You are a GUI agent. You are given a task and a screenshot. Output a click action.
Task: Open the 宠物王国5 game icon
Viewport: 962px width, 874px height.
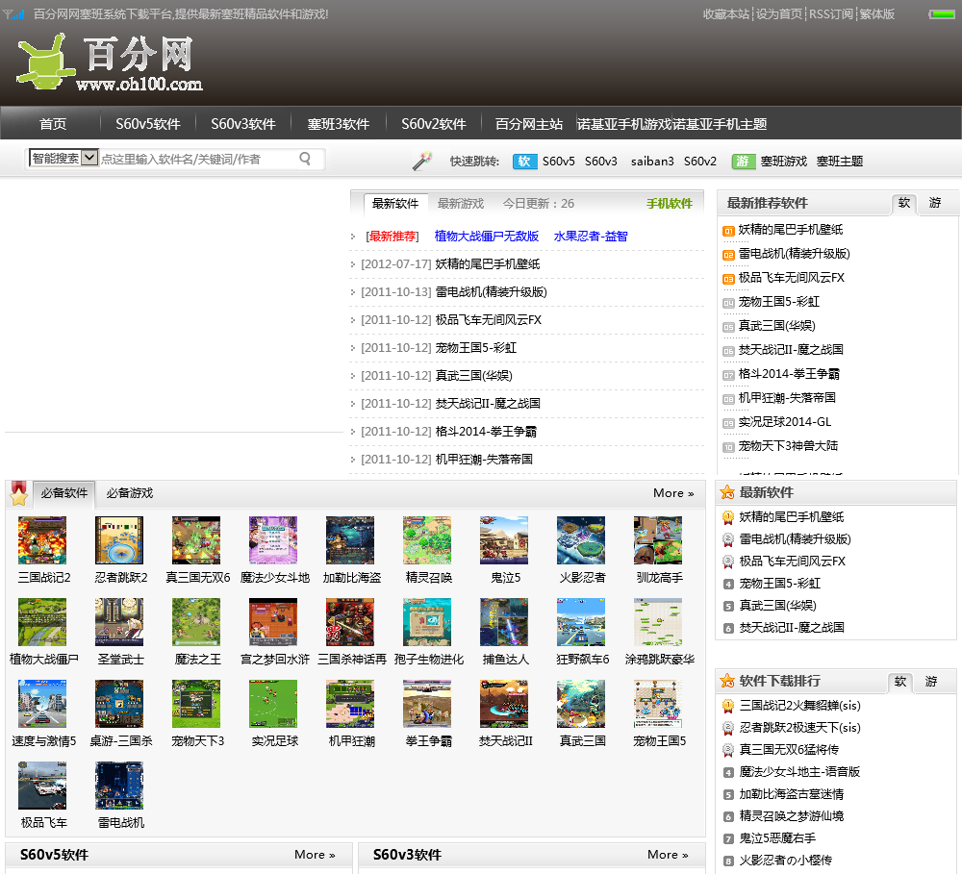(x=658, y=704)
